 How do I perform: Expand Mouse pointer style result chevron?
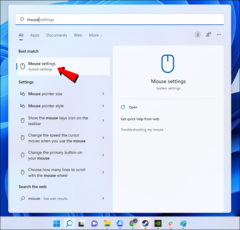tap(103, 106)
